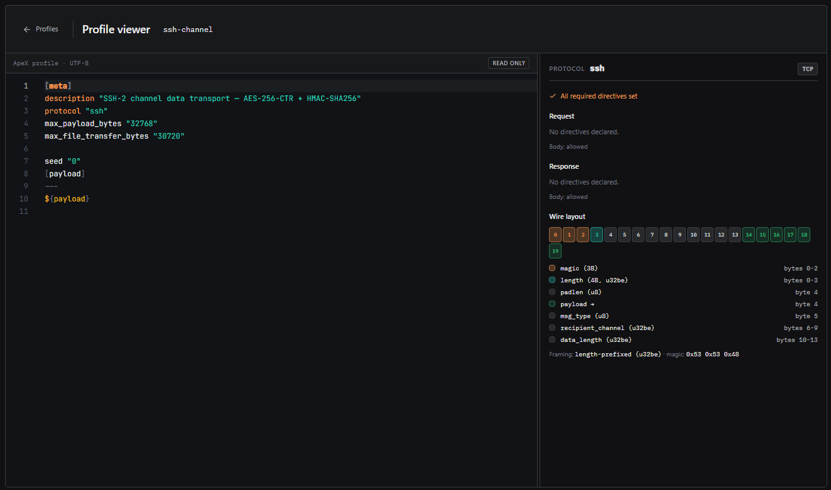Go back to Profiles

coord(41,29)
